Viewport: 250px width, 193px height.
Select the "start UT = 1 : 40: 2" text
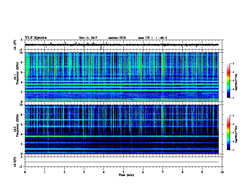tap(152, 38)
